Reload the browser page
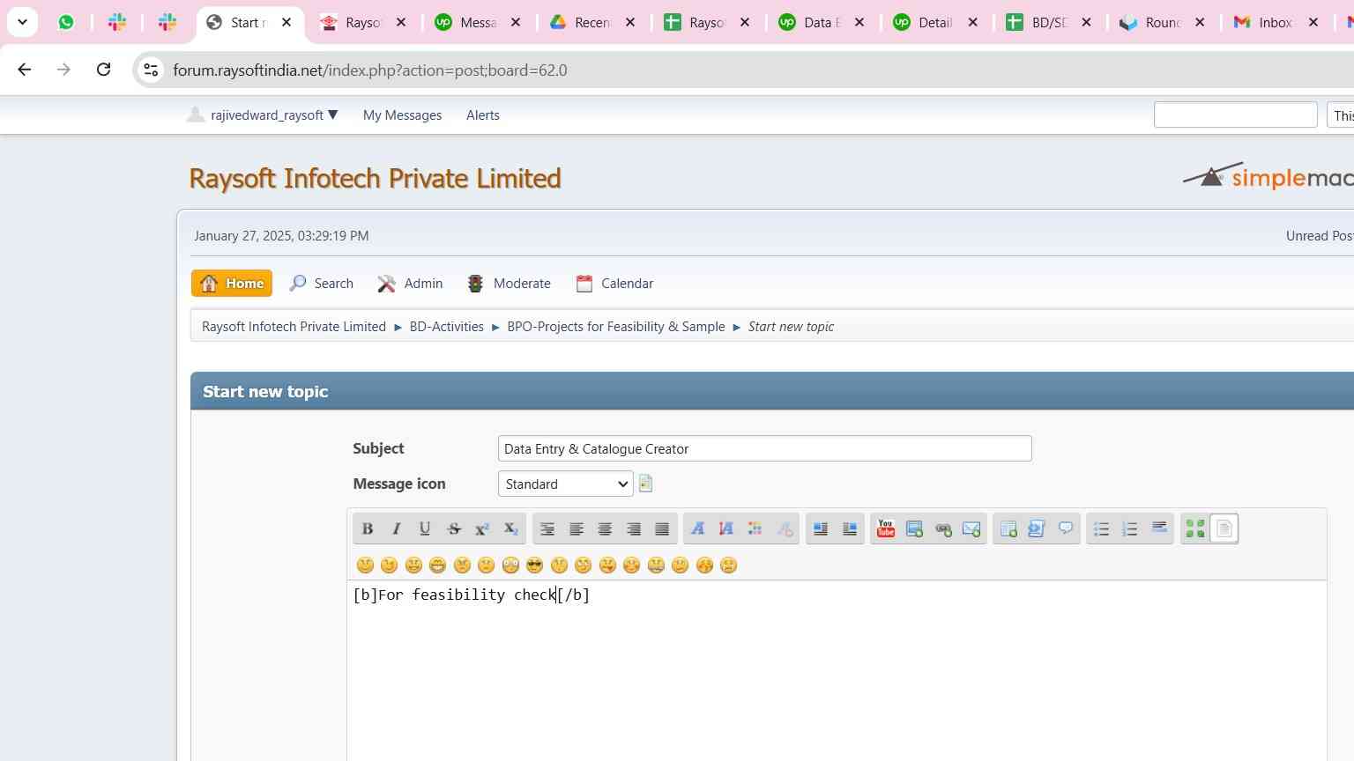Viewport: 1354px width, 761px height. pyautogui.click(x=103, y=70)
